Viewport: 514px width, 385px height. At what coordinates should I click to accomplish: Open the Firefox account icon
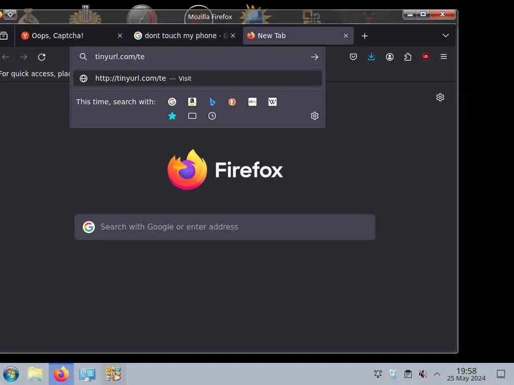[x=390, y=57]
